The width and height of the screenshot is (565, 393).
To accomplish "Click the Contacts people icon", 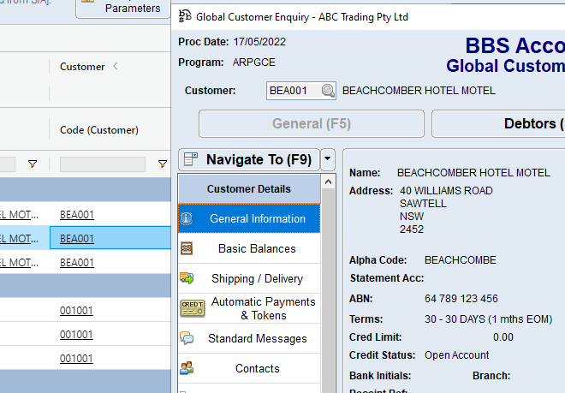I will pos(187,368).
